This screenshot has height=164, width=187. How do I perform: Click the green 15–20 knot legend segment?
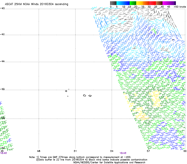[x=133, y=3]
